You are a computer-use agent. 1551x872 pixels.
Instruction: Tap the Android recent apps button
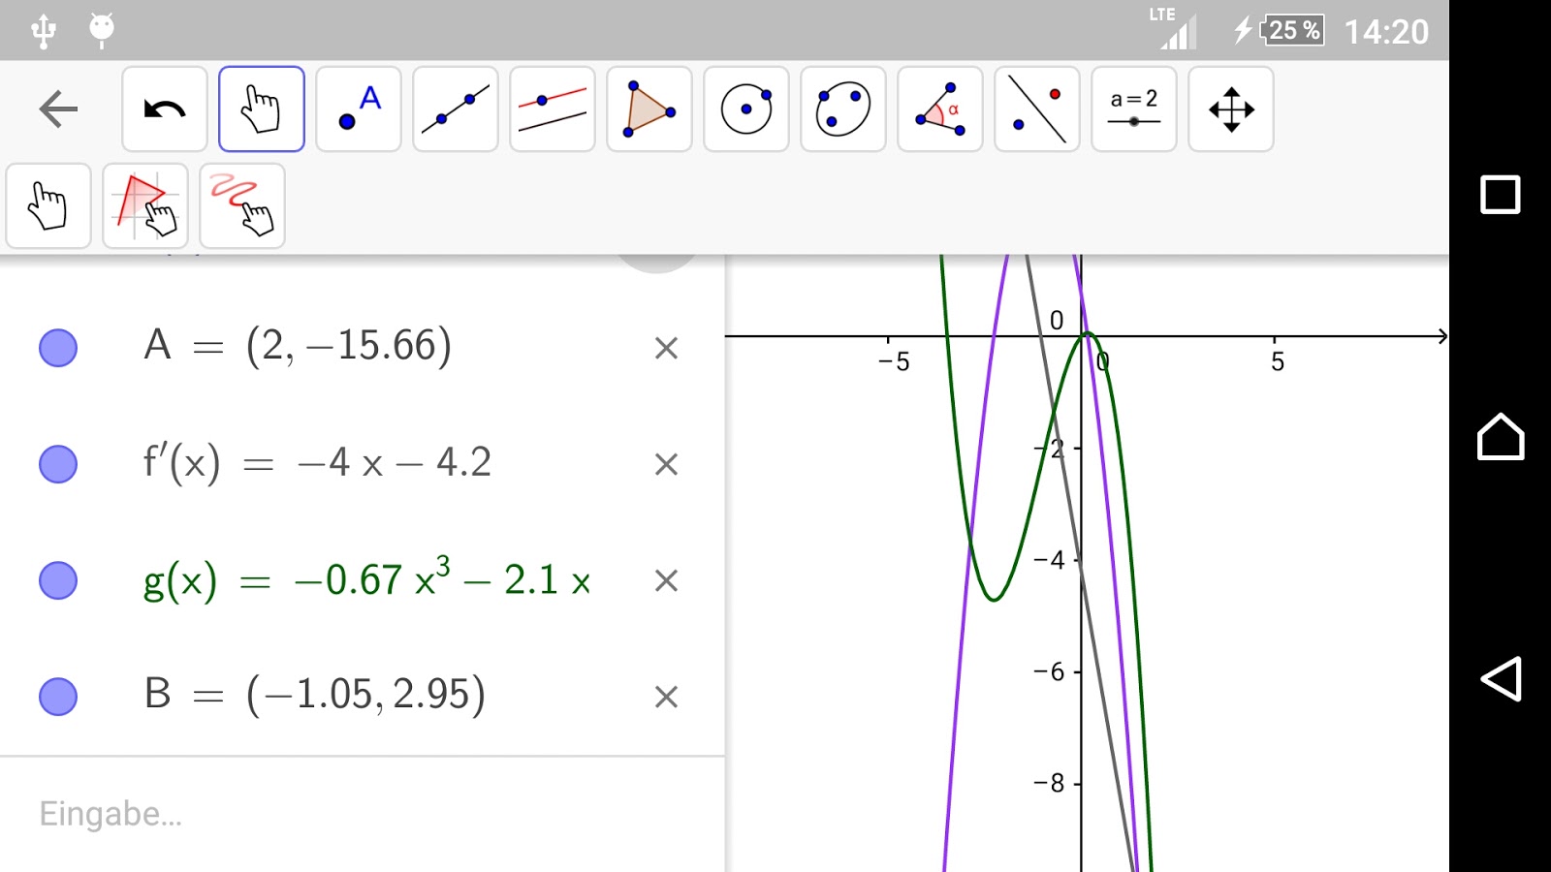tap(1501, 195)
